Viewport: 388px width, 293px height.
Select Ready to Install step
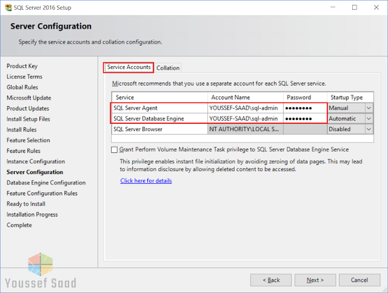(26, 204)
